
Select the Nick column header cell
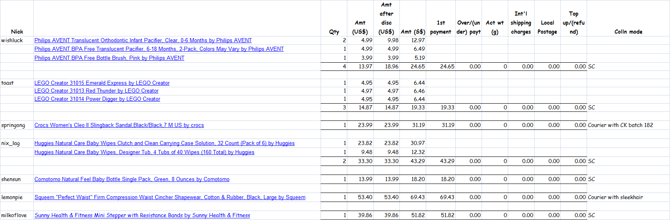(17, 18)
